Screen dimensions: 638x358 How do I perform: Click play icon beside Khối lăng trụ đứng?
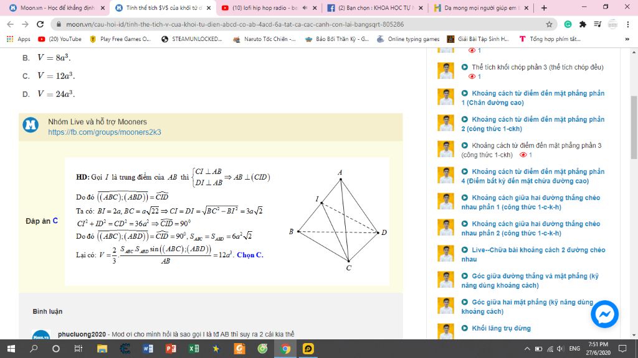465,328
